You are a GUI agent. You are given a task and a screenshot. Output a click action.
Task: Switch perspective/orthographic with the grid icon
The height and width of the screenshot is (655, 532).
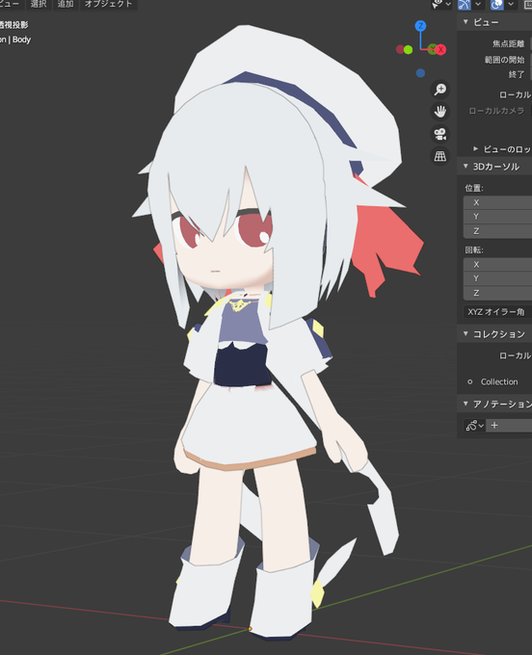pos(440,157)
